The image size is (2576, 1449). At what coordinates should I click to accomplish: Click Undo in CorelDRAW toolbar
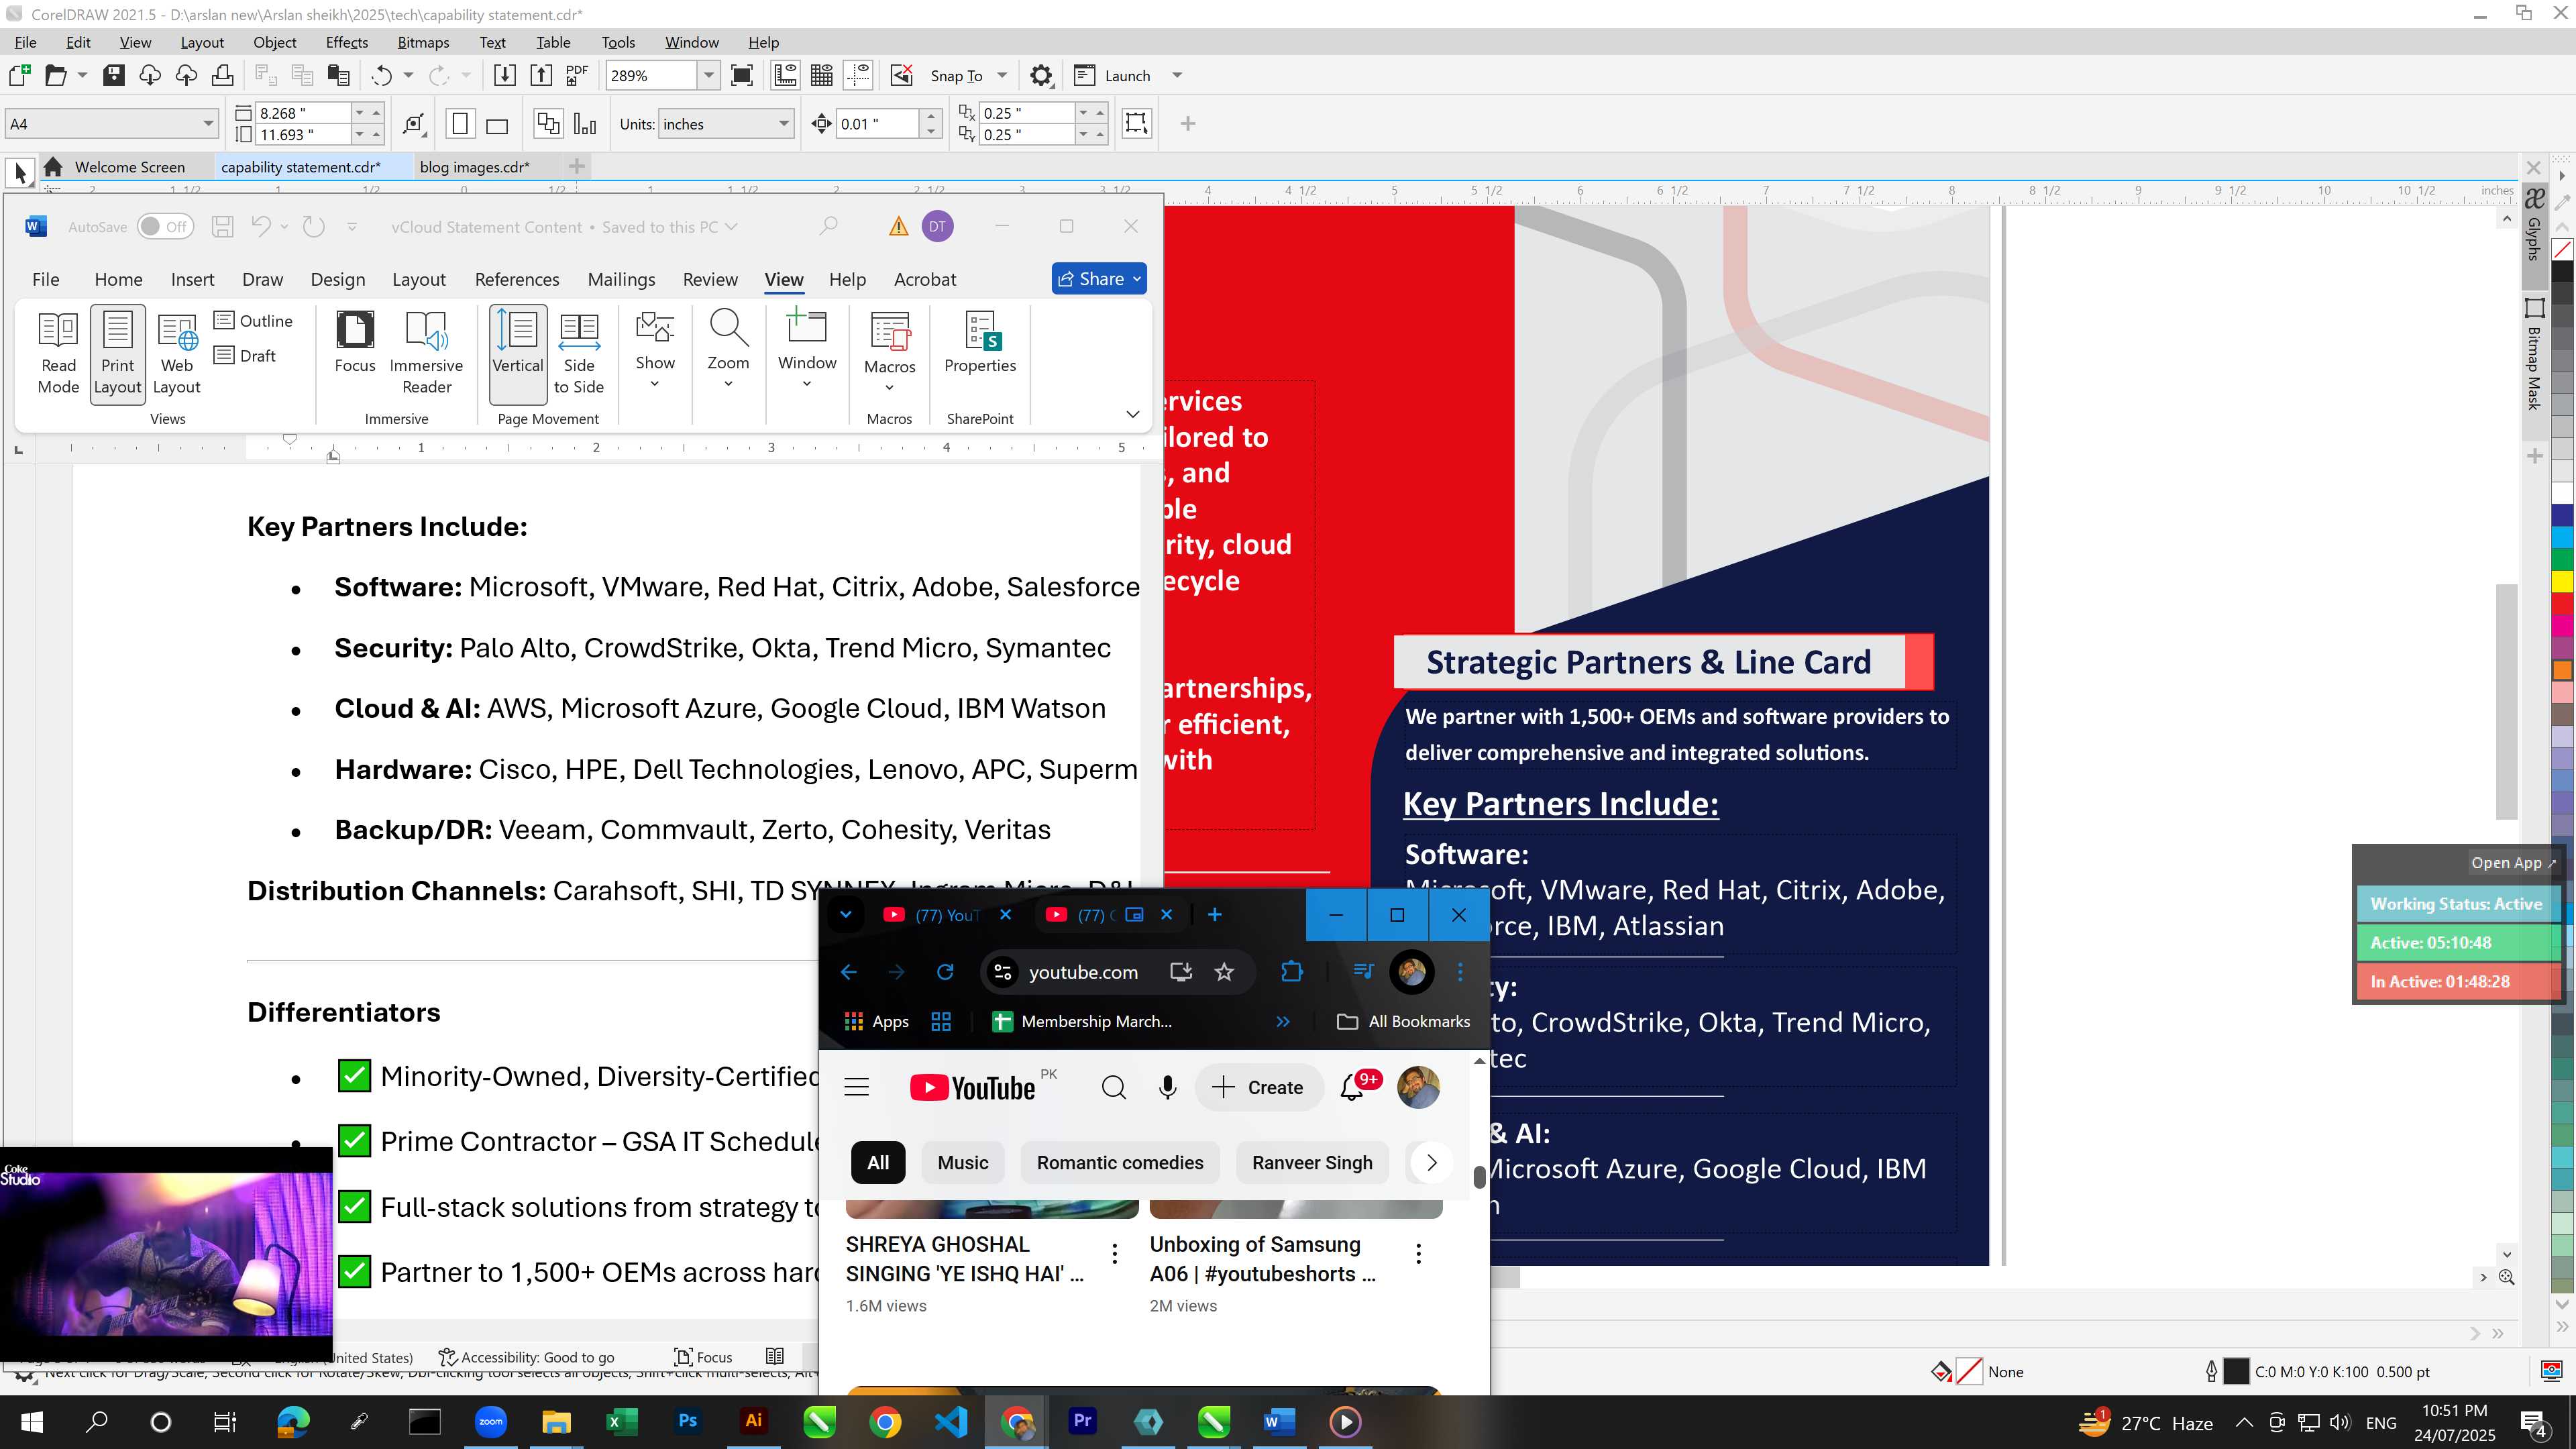[x=381, y=75]
